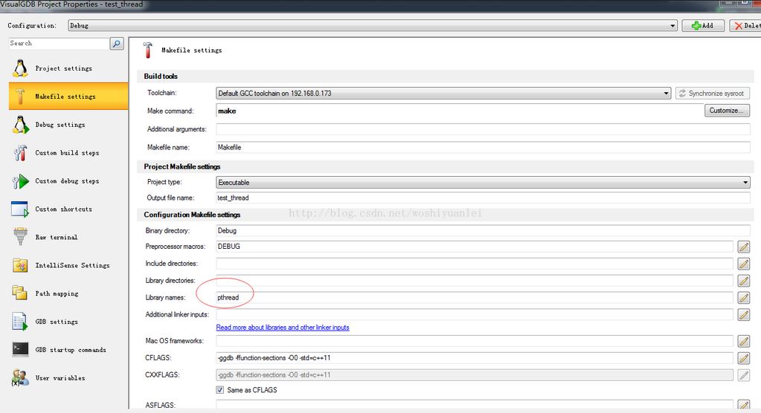Screen dimensions: 761x413
Task: Expand the Project type Executable dropdown
Action: [x=745, y=182]
